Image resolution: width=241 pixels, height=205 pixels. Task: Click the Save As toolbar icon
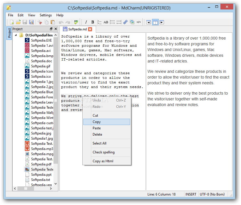click(31, 22)
